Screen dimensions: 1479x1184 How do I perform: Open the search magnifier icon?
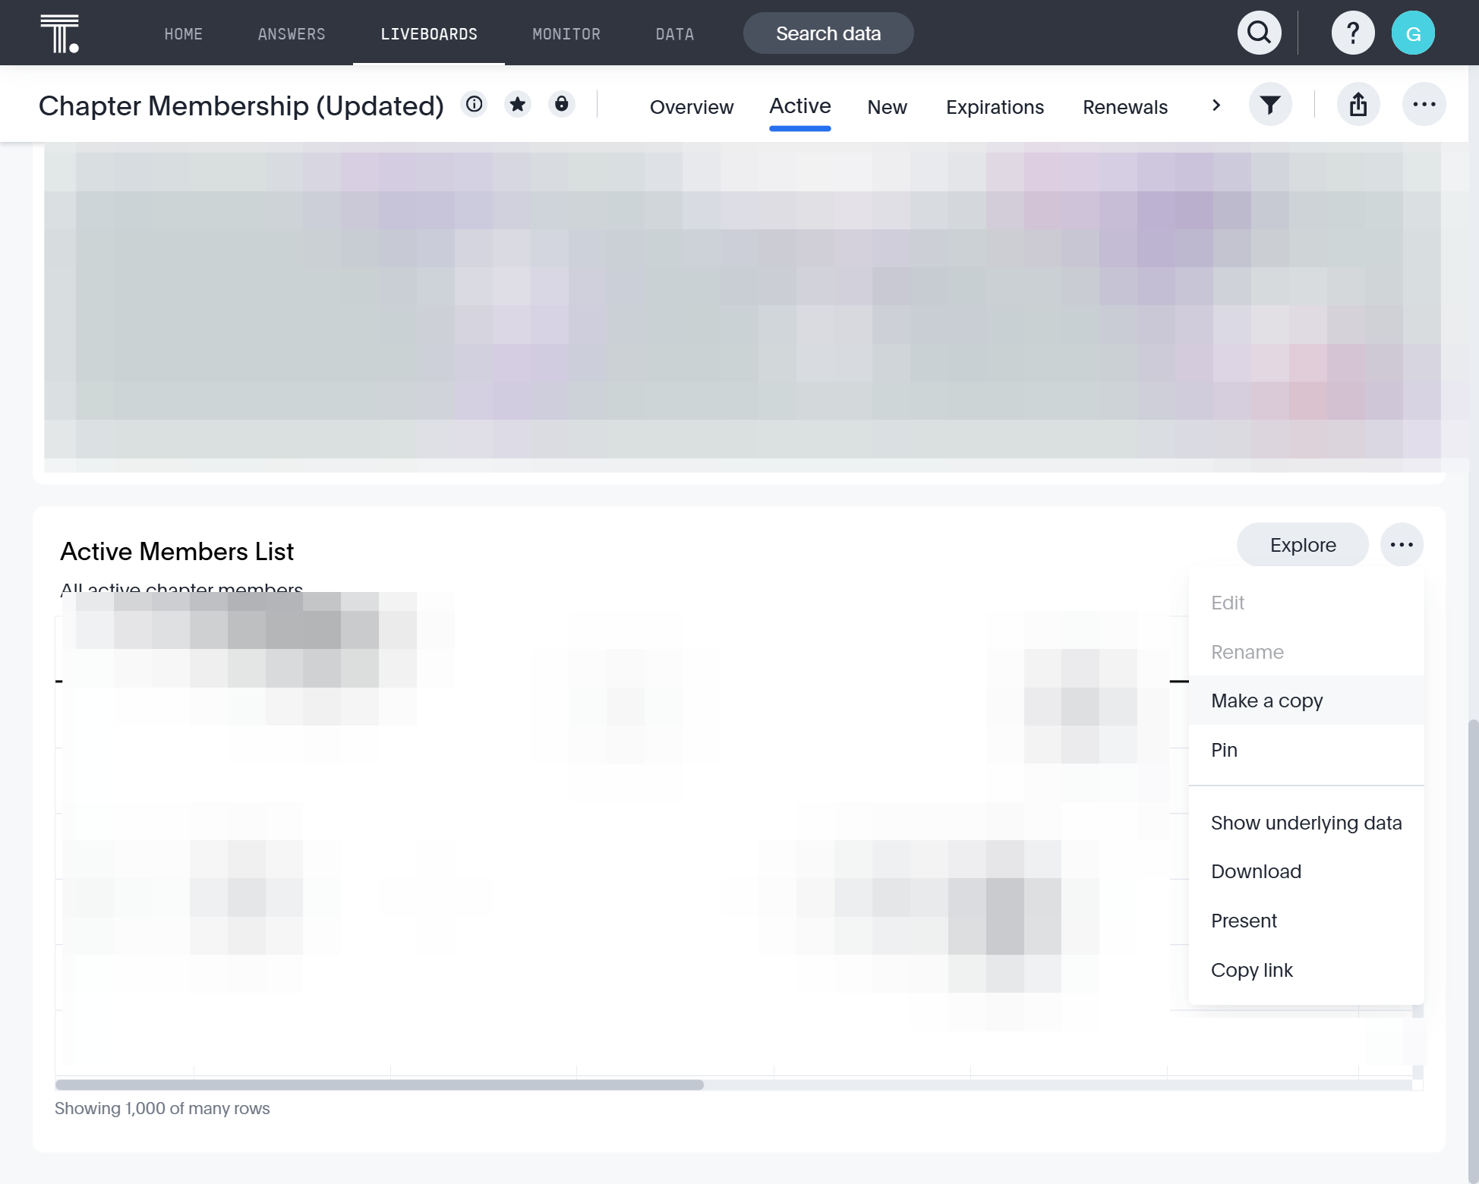[x=1260, y=33]
